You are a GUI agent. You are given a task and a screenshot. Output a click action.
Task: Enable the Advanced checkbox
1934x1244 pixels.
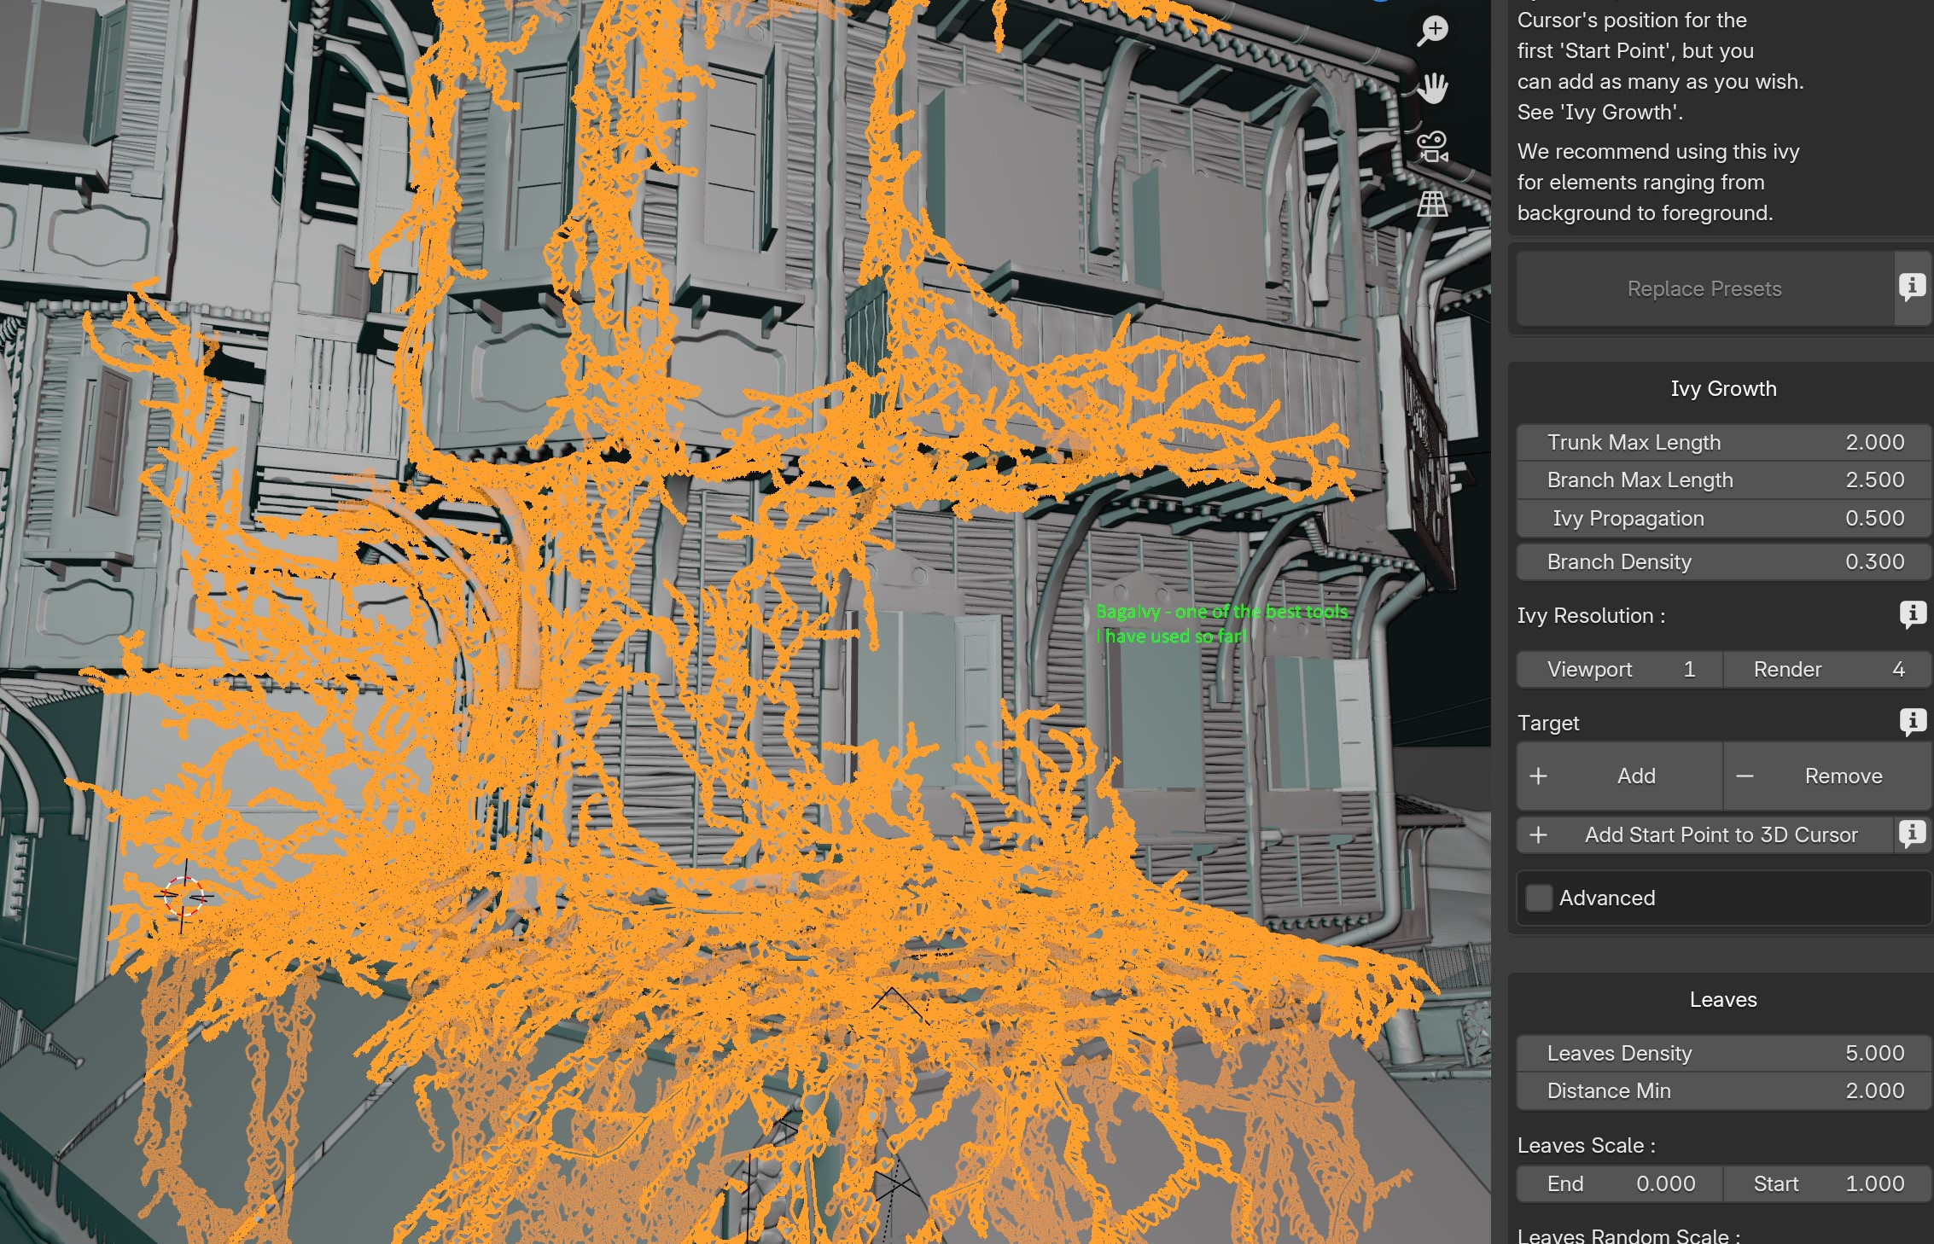(1538, 898)
